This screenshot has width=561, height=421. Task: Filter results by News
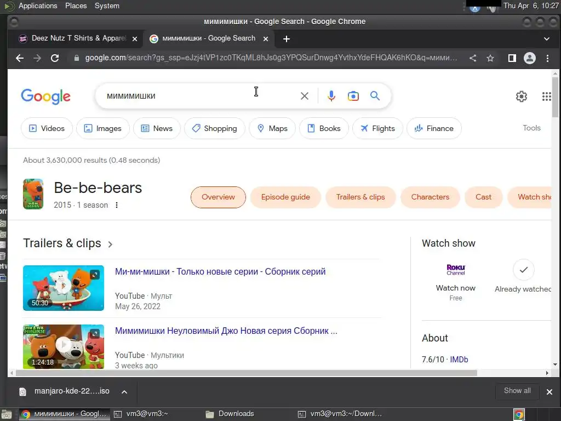click(157, 128)
